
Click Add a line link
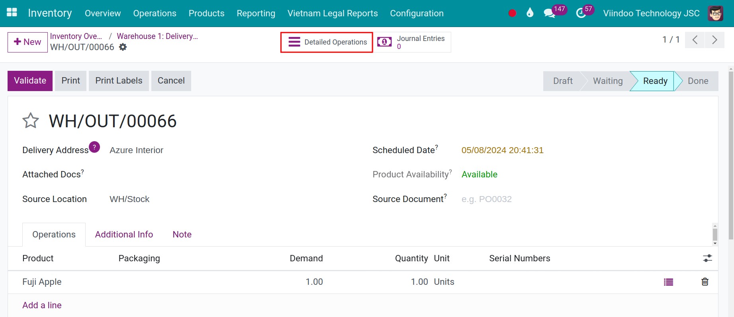coord(42,305)
